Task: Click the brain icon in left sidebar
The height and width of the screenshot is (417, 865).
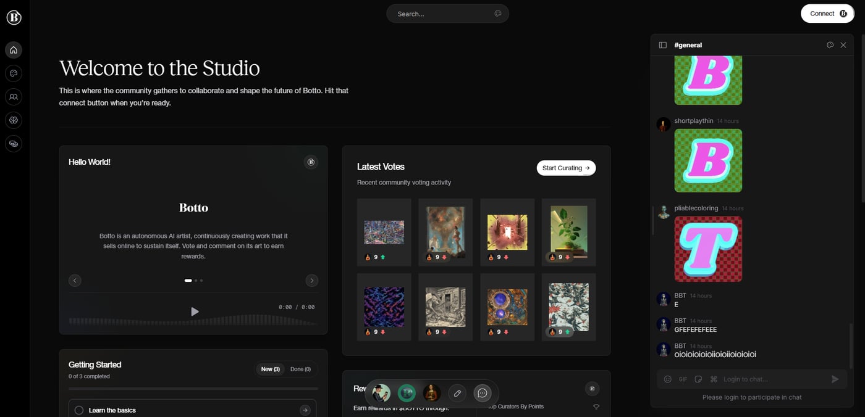Action: click(x=14, y=120)
